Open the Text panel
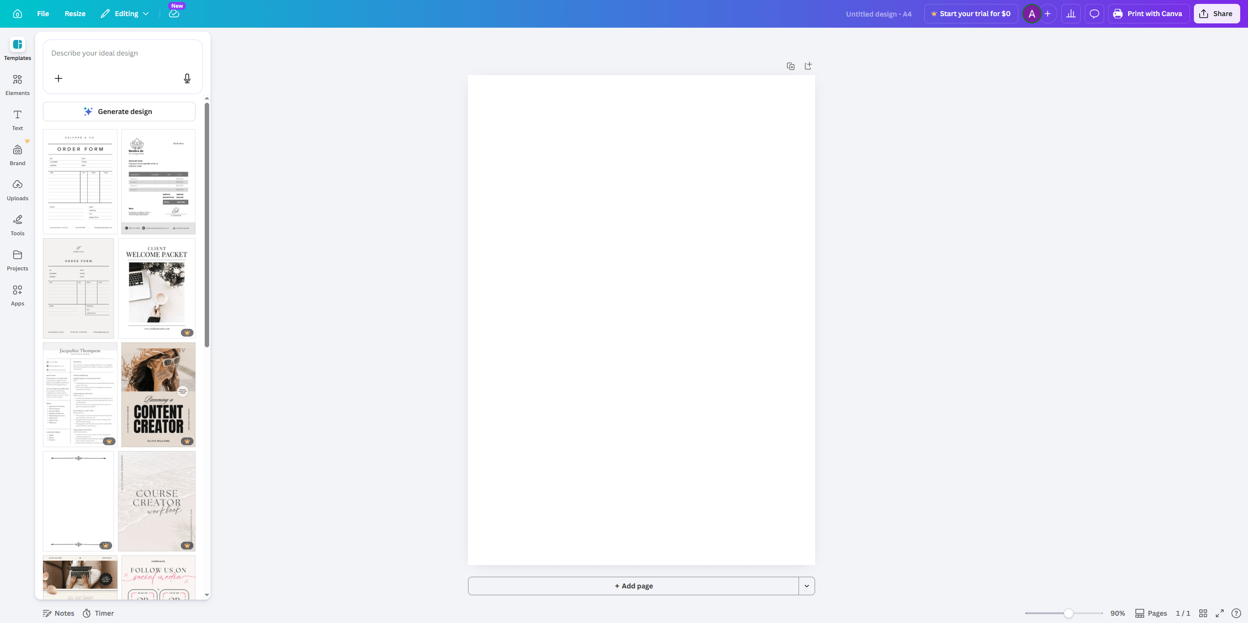The image size is (1248, 623). pos(17,119)
